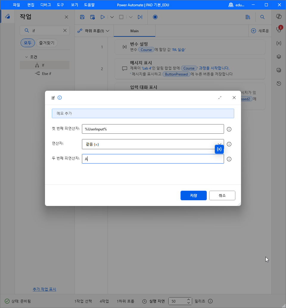Open the asset library icon

(248, 17)
